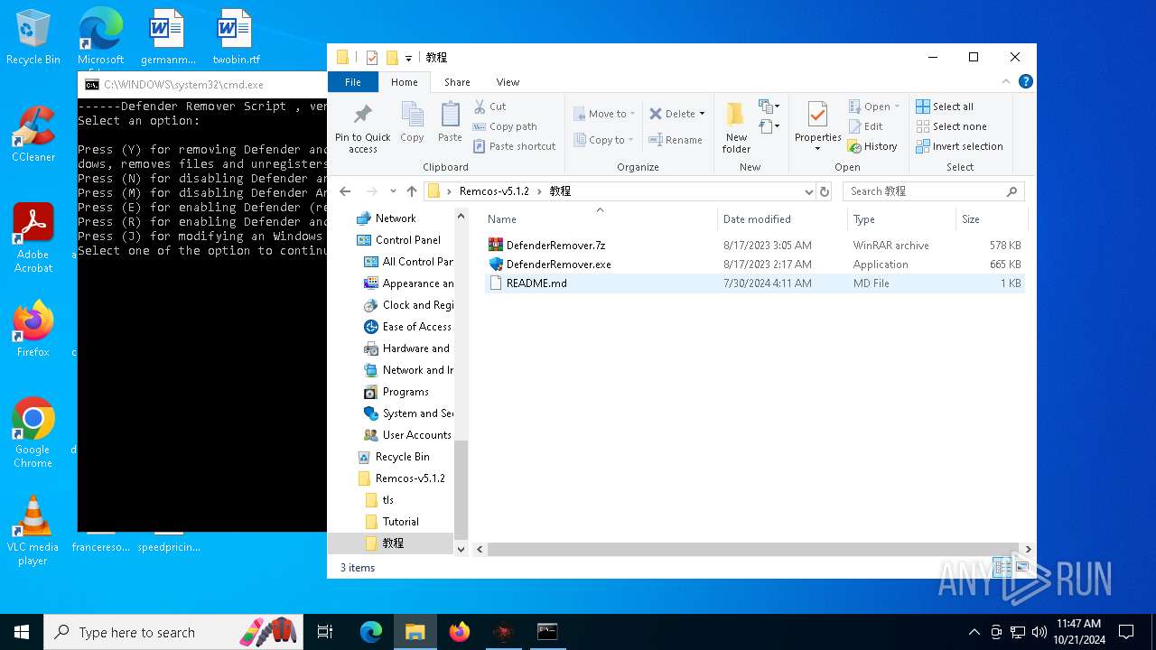The height and width of the screenshot is (650, 1156).
Task: Switch to the Home ribbon tab
Action: 405,82
